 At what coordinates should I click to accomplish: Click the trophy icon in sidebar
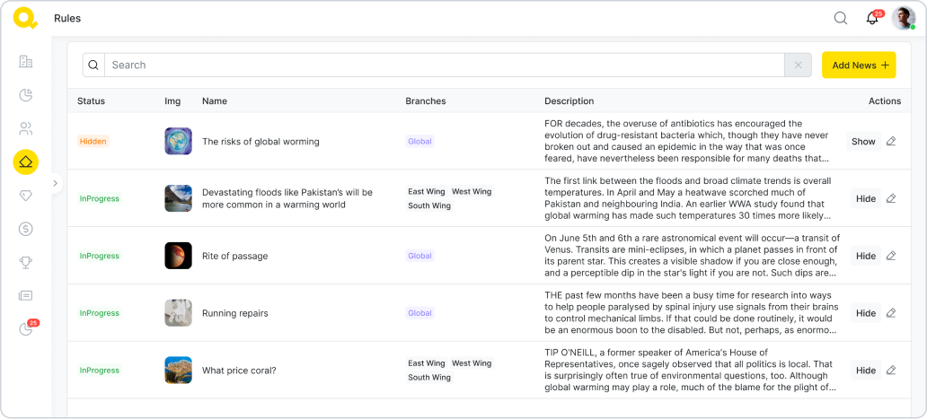click(x=26, y=262)
